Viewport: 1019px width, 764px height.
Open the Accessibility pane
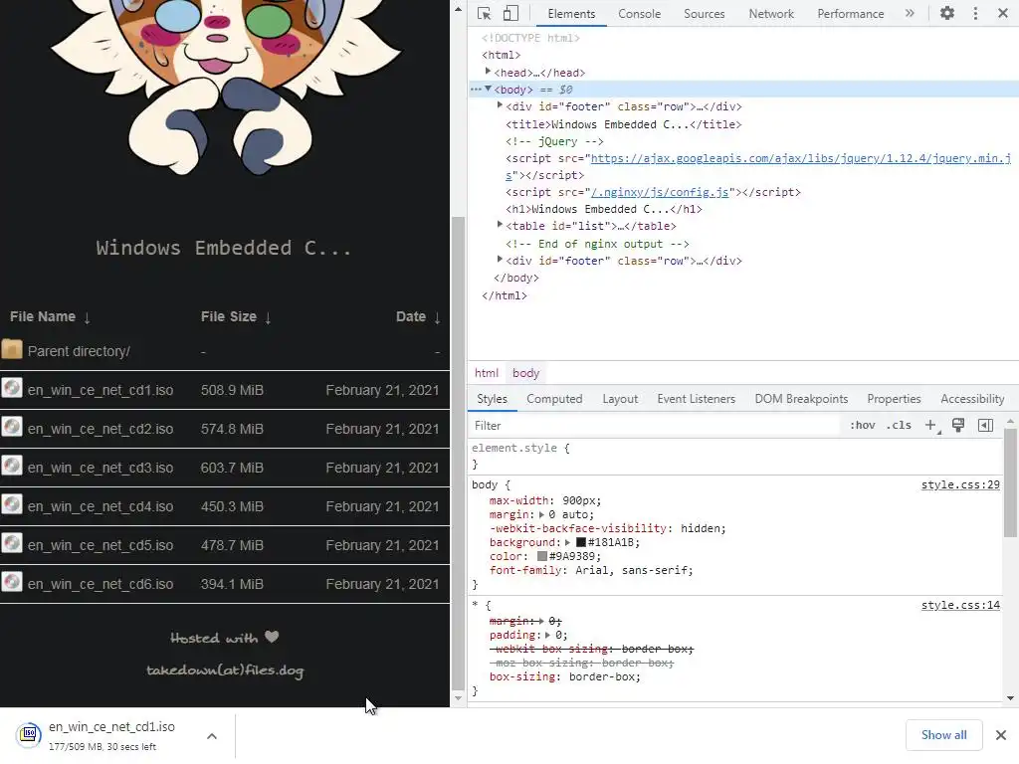click(972, 399)
